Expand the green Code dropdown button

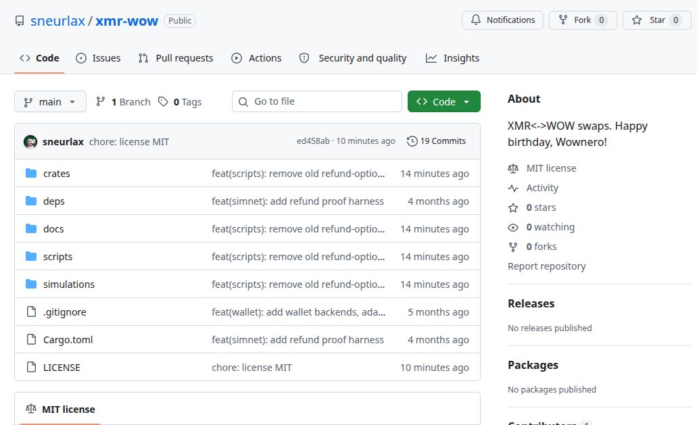tap(443, 102)
